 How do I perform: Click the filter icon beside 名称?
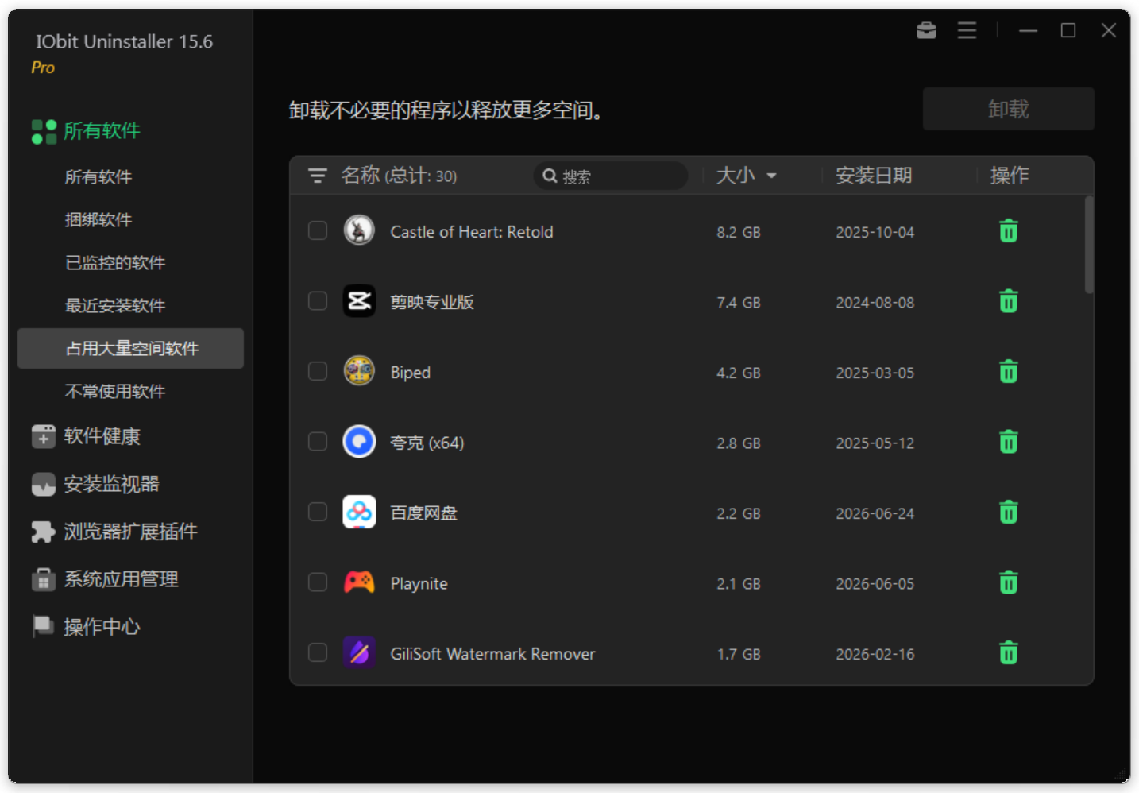click(x=318, y=176)
